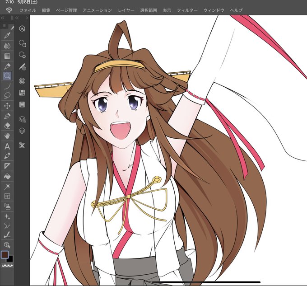The width and height of the screenshot is (307, 286).
Task: Open the ヘルプ menu
Action: tap(236, 10)
